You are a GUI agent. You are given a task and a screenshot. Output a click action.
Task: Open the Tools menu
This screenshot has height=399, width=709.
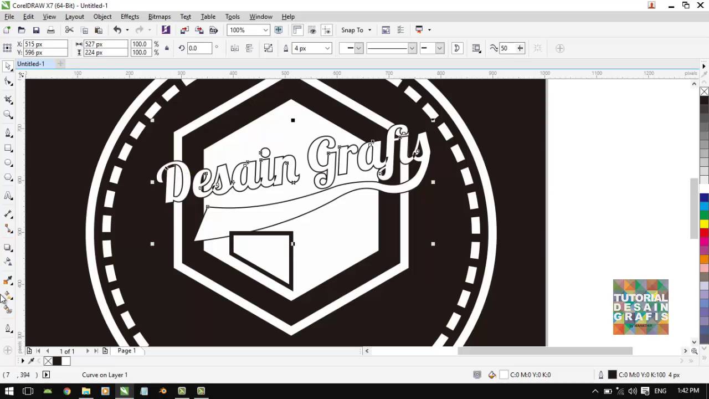(x=233, y=17)
